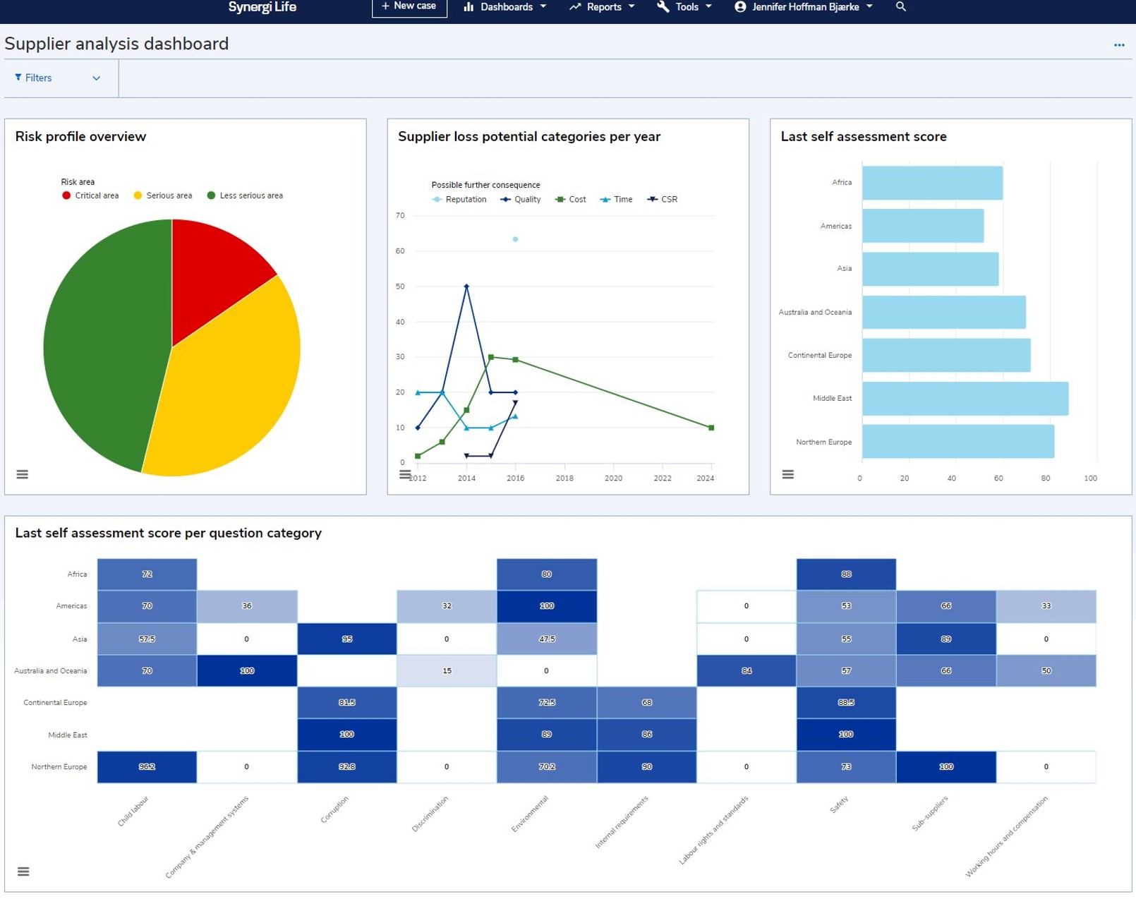1136x899 pixels.
Task: Open the hamburger menu on question category heatmap
Action: pos(23,871)
